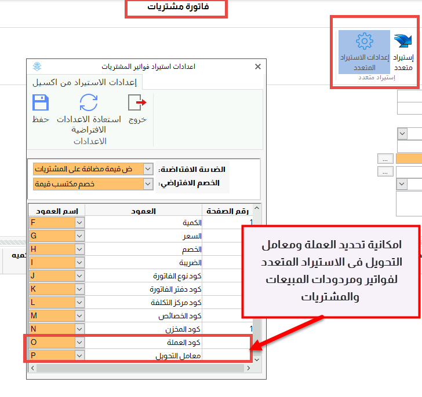Click the السعر row in the grid
The height and width of the screenshot is (397, 422).
(141, 236)
